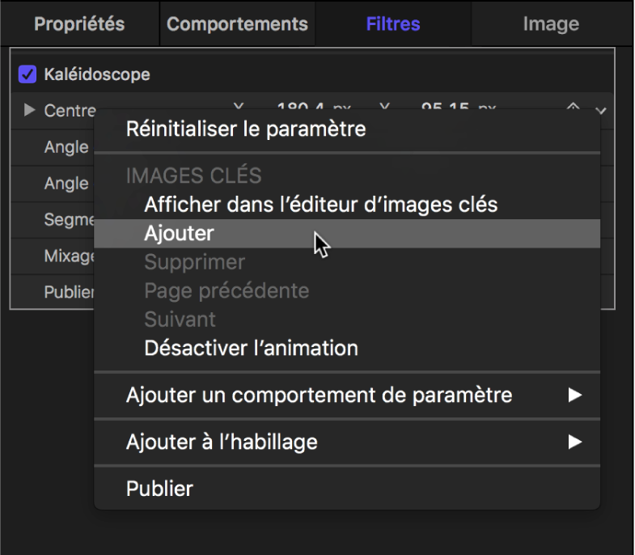Switch to the Propriétés tab
Screen dimensions: 635x555
pos(79,23)
